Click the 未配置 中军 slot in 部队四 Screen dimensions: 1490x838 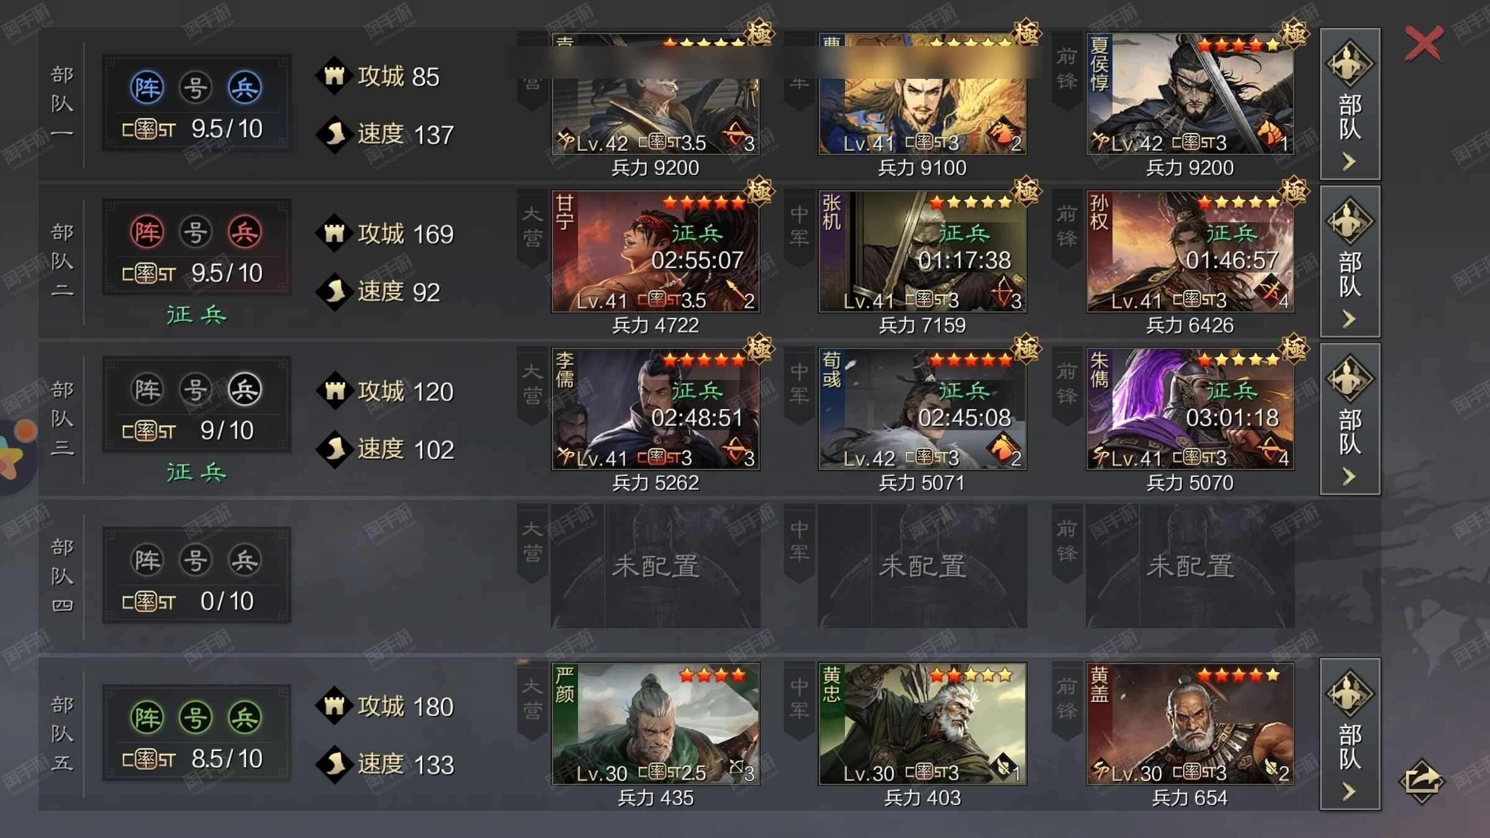[x=923, y=566]
